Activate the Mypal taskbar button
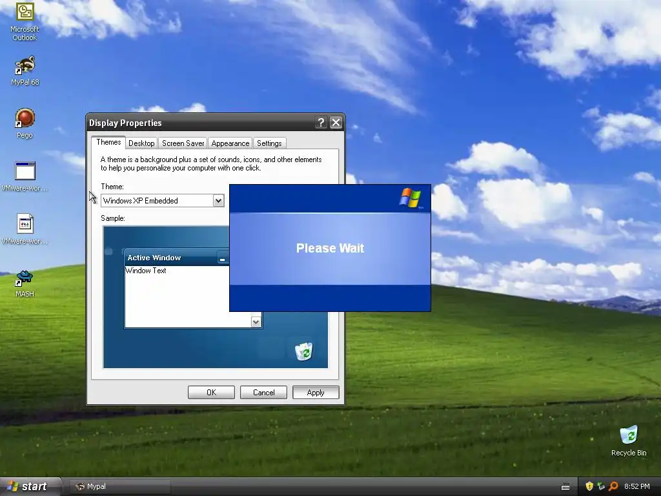Viewport: 661px width, 496px height. [120, 486]
